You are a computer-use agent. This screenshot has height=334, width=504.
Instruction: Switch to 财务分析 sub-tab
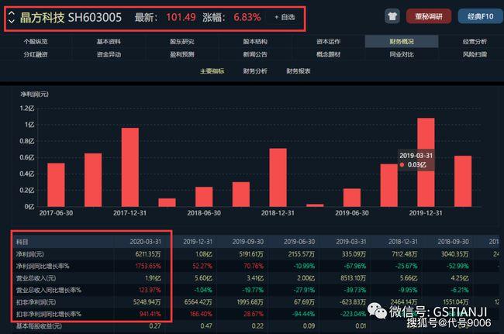pos(255,71)
